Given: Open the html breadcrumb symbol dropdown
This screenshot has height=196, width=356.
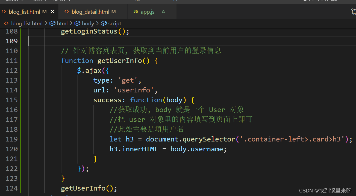Looking at the screenshot, I should click(62, 23).
